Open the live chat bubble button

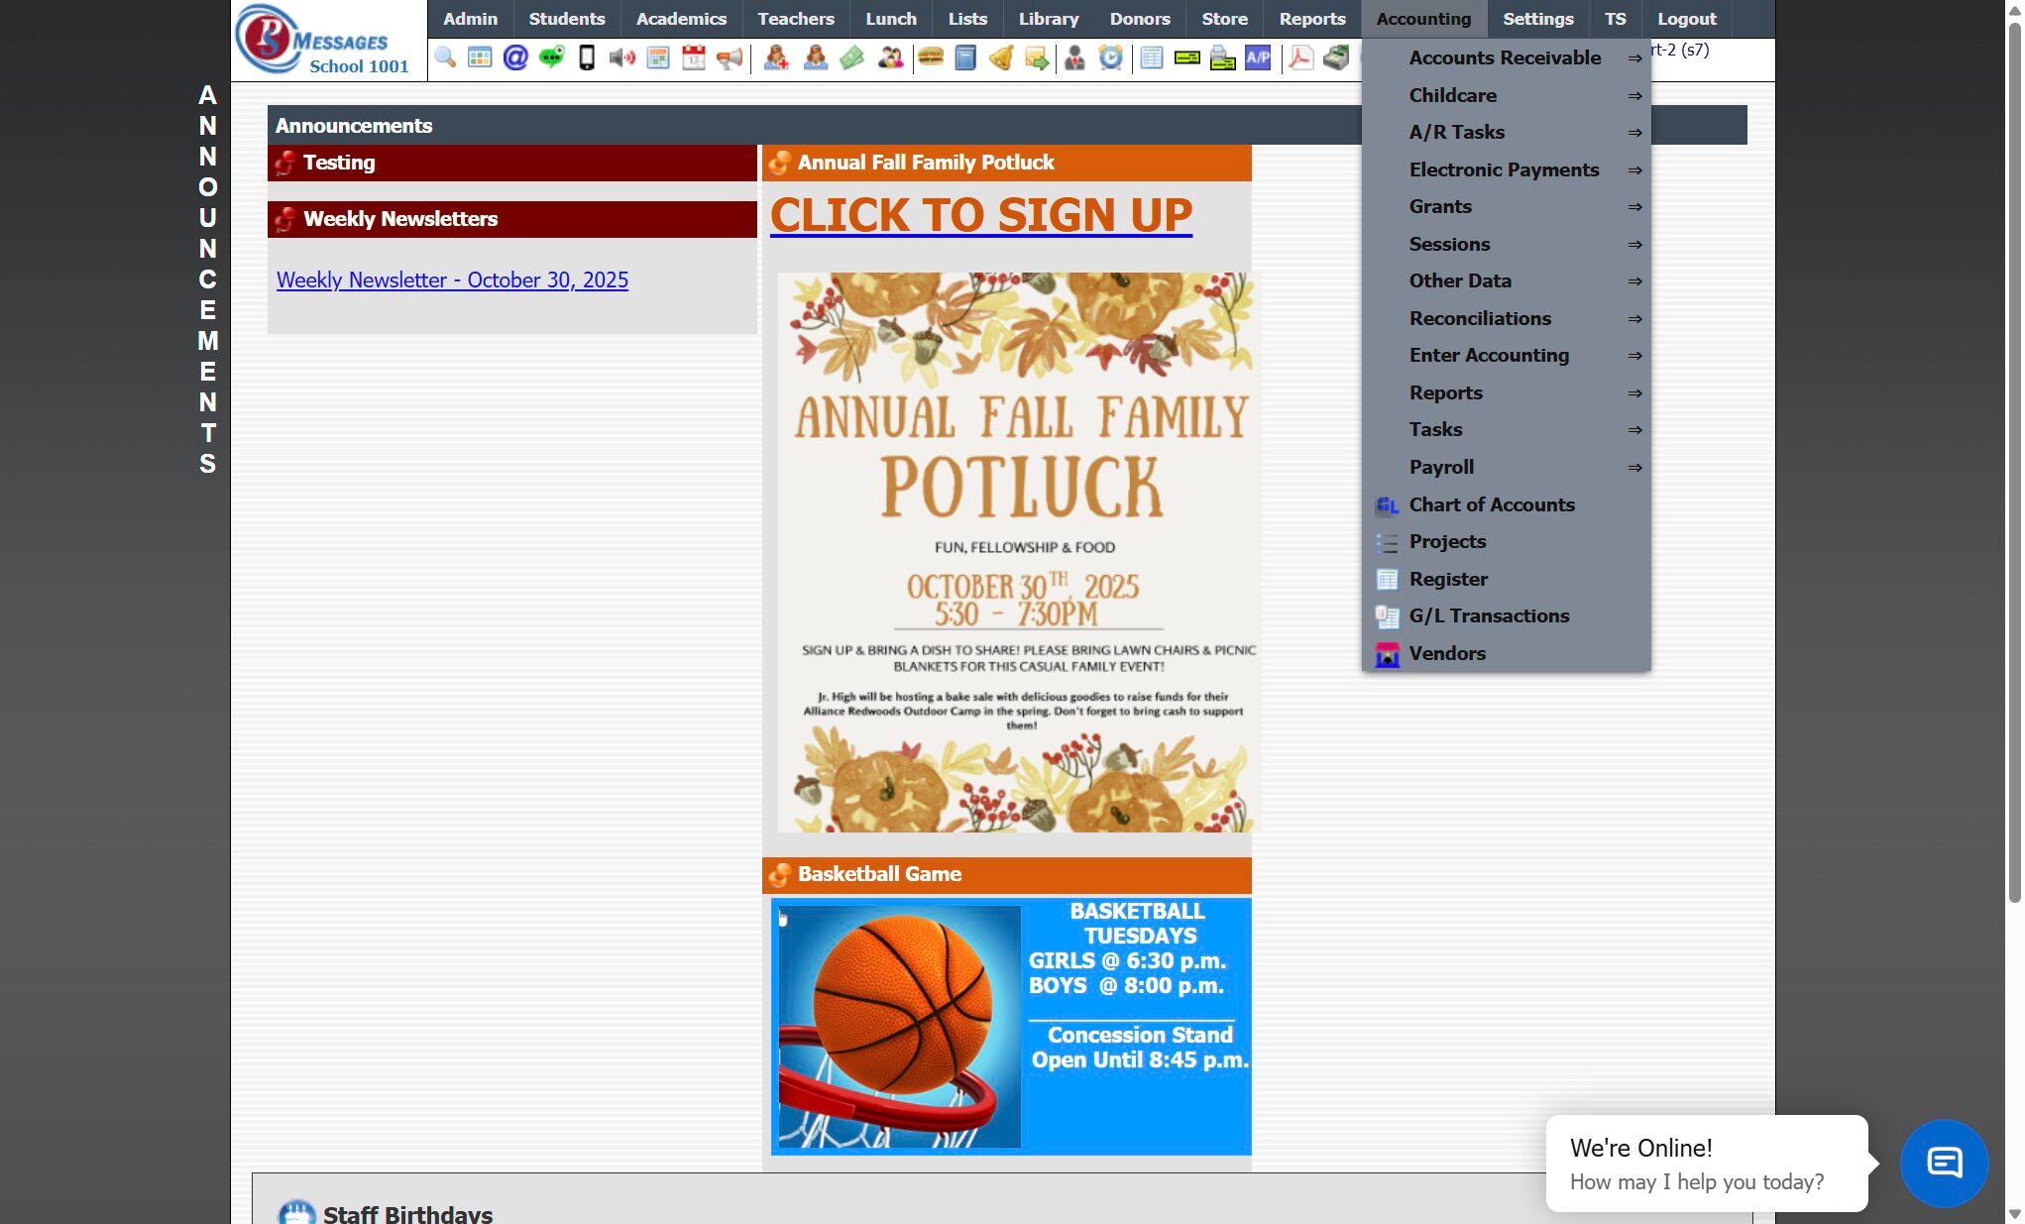pos(1943,1163)
